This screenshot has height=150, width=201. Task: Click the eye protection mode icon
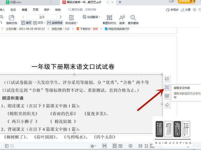[x=92, y=146]
